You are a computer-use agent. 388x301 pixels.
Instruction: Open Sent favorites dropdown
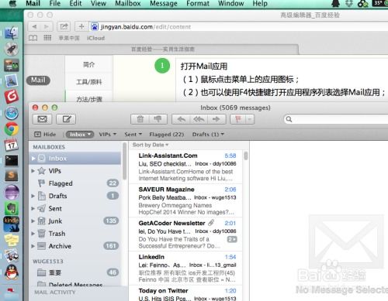coord(133,135)
